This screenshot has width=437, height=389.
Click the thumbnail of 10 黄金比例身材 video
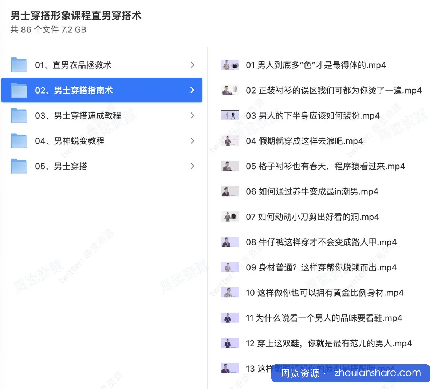pyautogui.click(x=230, y=293)
